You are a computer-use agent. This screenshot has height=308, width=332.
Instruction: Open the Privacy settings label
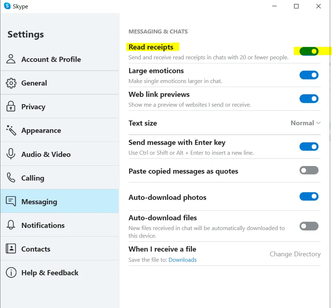tap(33, 107)
